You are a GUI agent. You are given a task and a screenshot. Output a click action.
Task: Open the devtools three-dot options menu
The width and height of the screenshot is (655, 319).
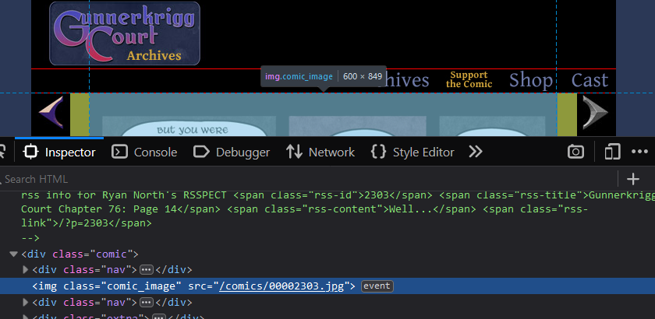click(x=640, y=152)
